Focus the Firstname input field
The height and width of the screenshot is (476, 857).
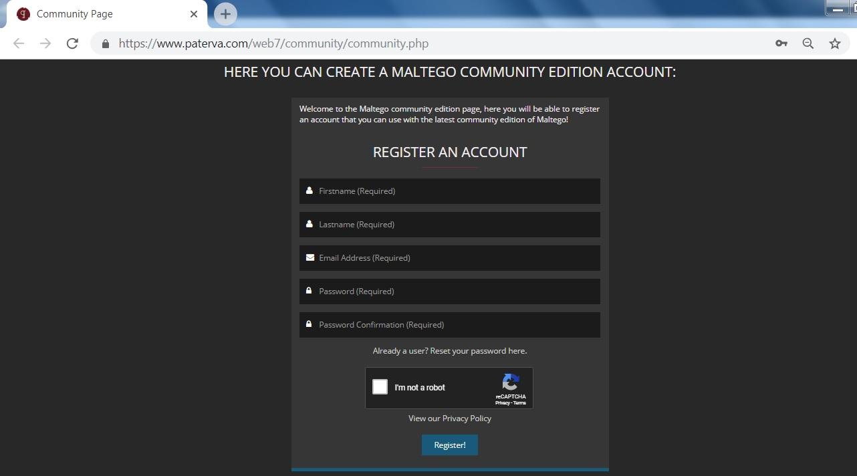pos(450,191)
